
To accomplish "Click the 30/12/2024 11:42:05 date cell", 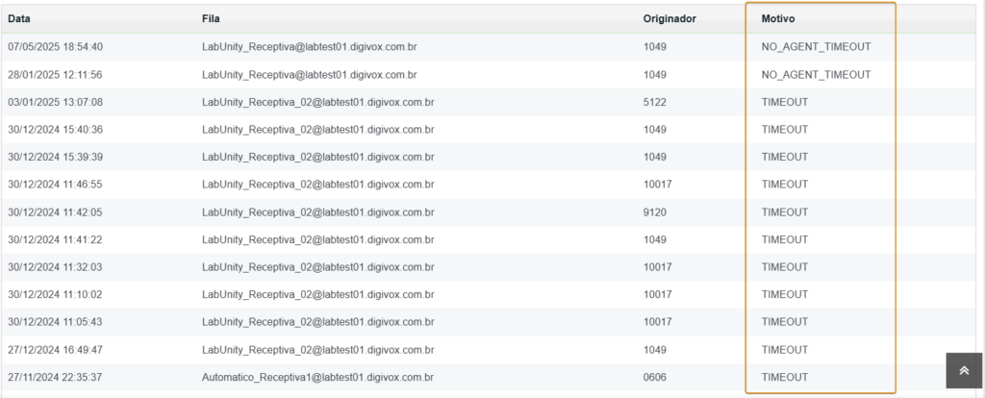I will [55, 212].
